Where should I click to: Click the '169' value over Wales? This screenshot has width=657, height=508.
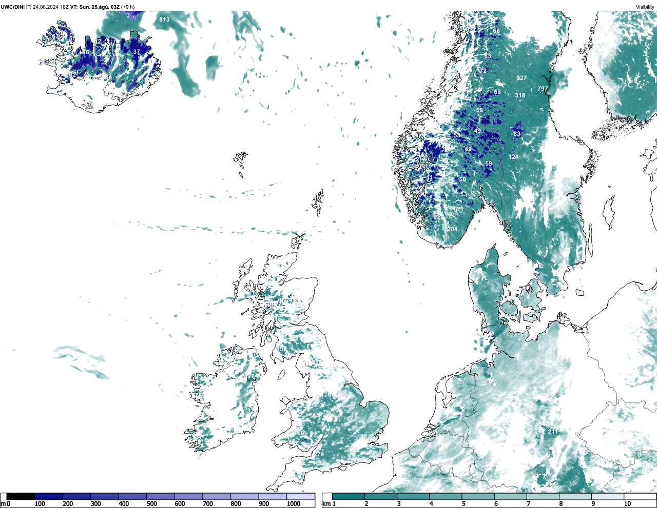tap(299, 434)
